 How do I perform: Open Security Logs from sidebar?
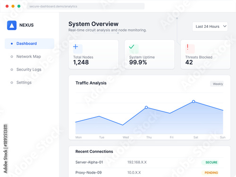click(29, 69)
